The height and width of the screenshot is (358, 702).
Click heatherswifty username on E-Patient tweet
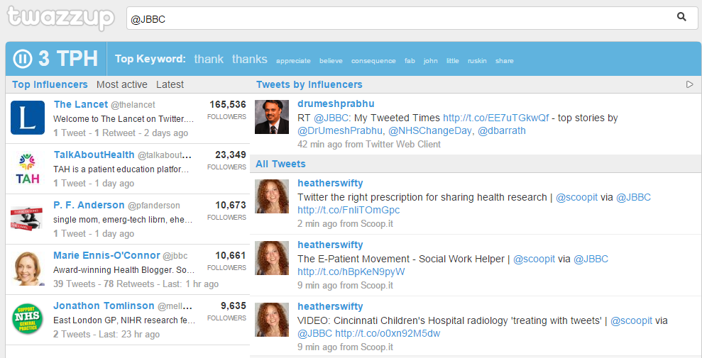330,245
